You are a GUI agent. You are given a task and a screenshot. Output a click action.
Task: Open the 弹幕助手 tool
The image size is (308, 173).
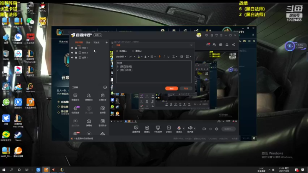tap(75, 97)
